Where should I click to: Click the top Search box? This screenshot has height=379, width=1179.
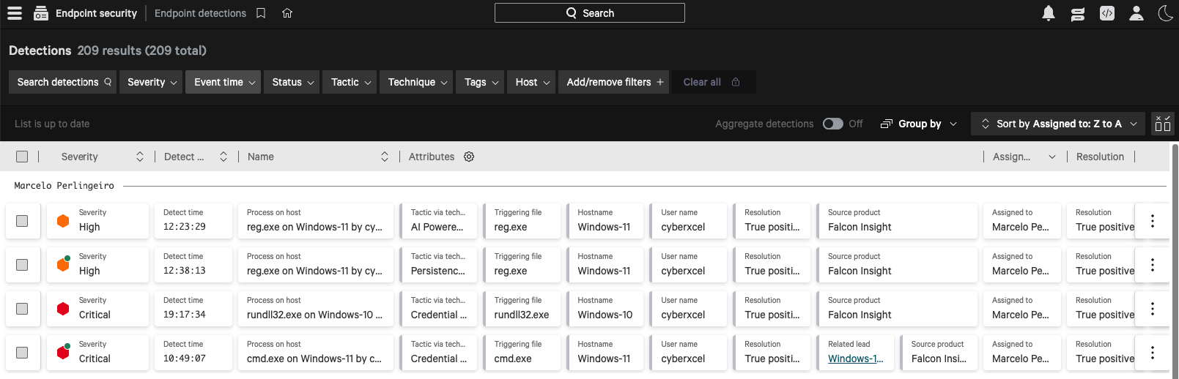pos(590,13)
